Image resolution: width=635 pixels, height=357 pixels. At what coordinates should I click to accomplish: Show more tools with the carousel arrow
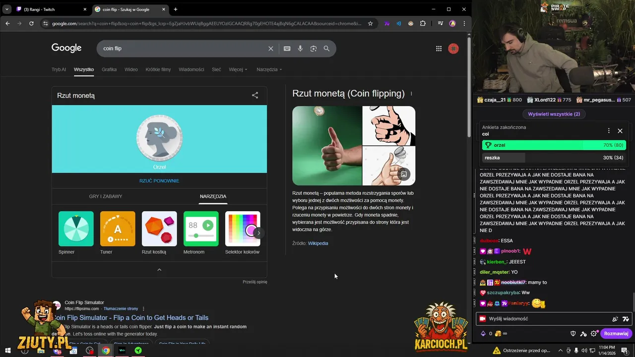pos(258,233)
